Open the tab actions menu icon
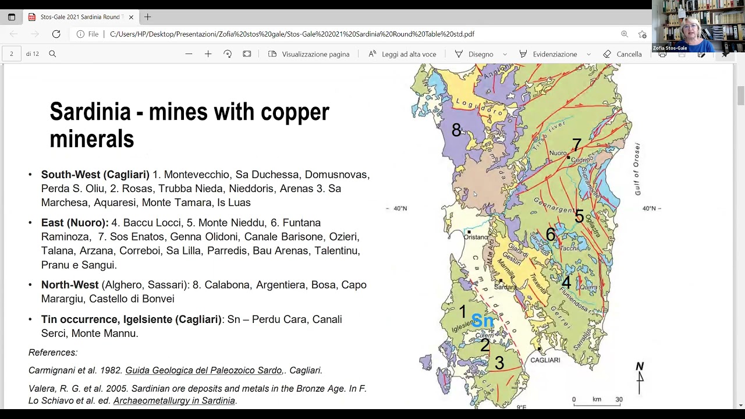Screen dimensions: 745x419 pos(11,17)
